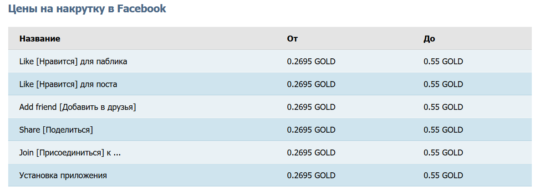This screenshot has height=191, width=535.
Task: Click the 'До' price for Установка приложения
Action: [x=443, y=176]
